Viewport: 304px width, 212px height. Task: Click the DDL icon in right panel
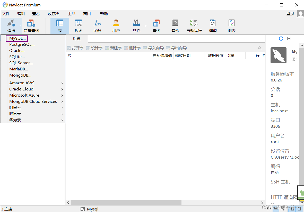coord(289,39)
